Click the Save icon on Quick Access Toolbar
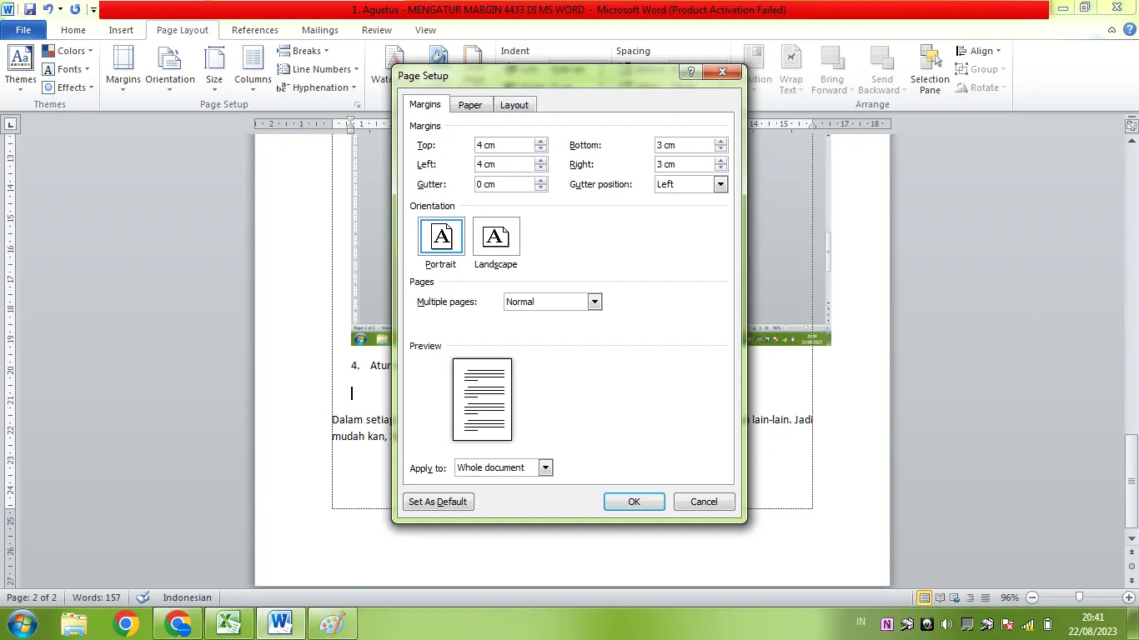The image size is (1139, 640). coord(30,9)
